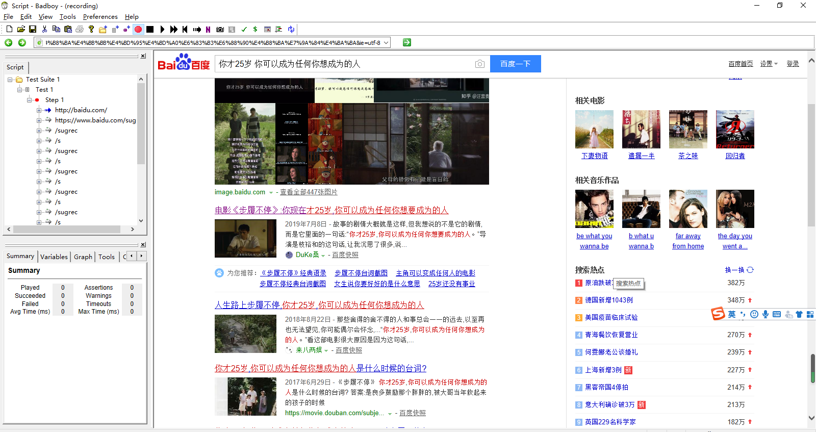Open the 人生路上步履不停 search result title
The image size is (816, 432).
pyautogui.click(x=319, y=305)
